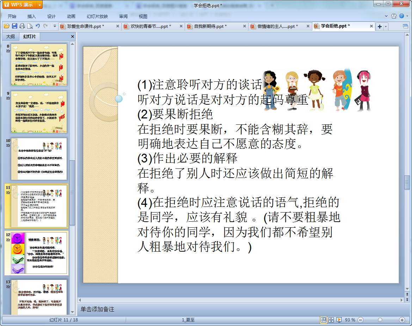Viewport: 412px width, 326px height.
Task: Open dropdown arrow beside Help icon
Action: [407, 16]
